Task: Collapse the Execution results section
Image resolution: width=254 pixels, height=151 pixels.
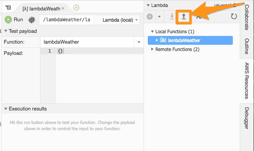Action: coord(6,109)
